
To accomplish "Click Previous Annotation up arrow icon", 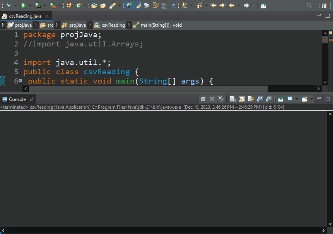I will click(x=199, y=5).
